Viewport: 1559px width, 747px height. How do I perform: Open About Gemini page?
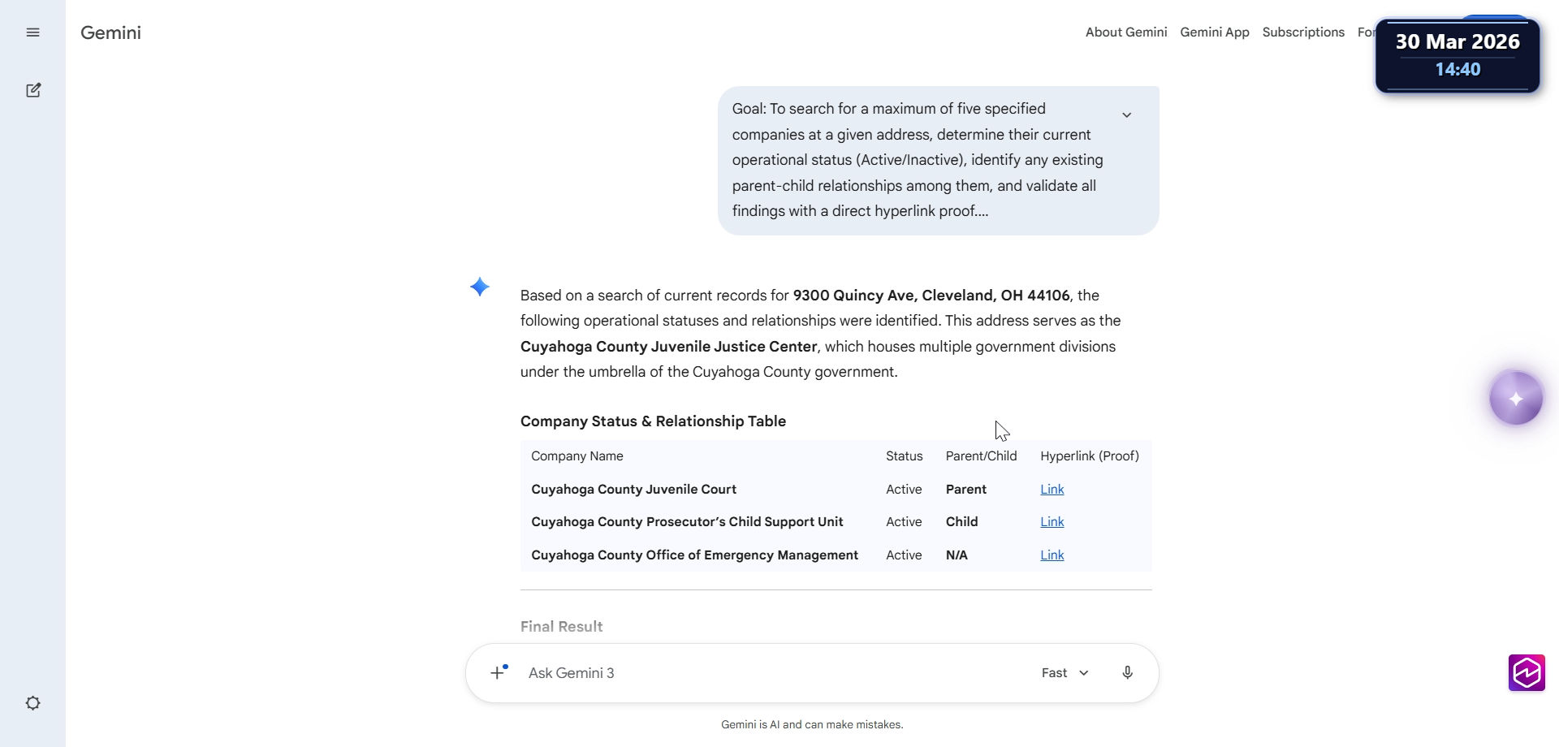pyautogui.click(x=1126, y=32)
